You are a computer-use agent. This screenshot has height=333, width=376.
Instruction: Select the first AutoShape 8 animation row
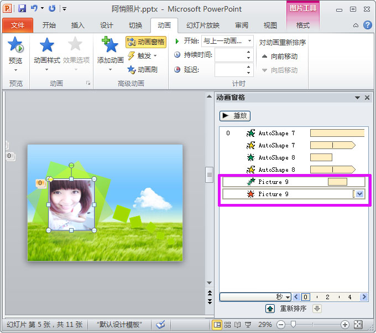(294, 157)
